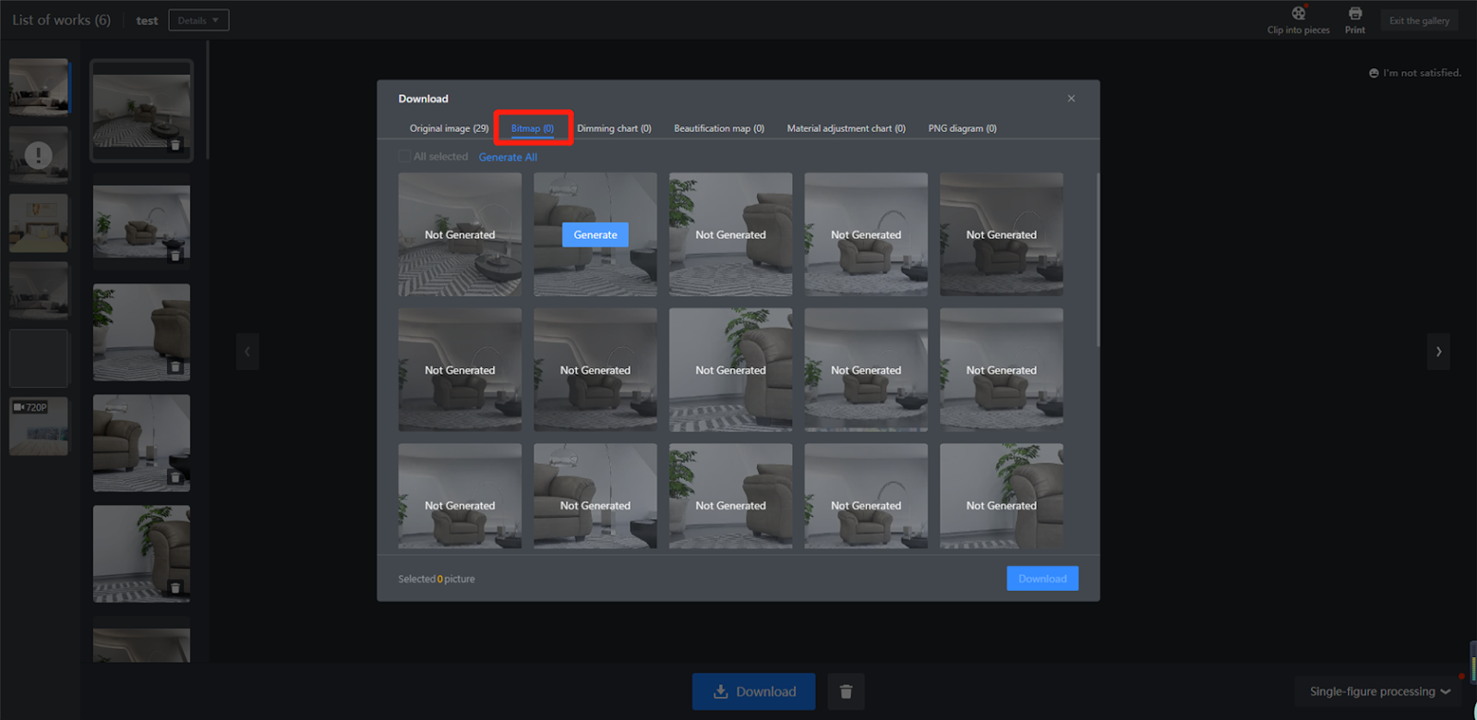Viewport: 1477px width, 720px height.
Task: Go to next image with right arrow
Action: point(1438,352)
